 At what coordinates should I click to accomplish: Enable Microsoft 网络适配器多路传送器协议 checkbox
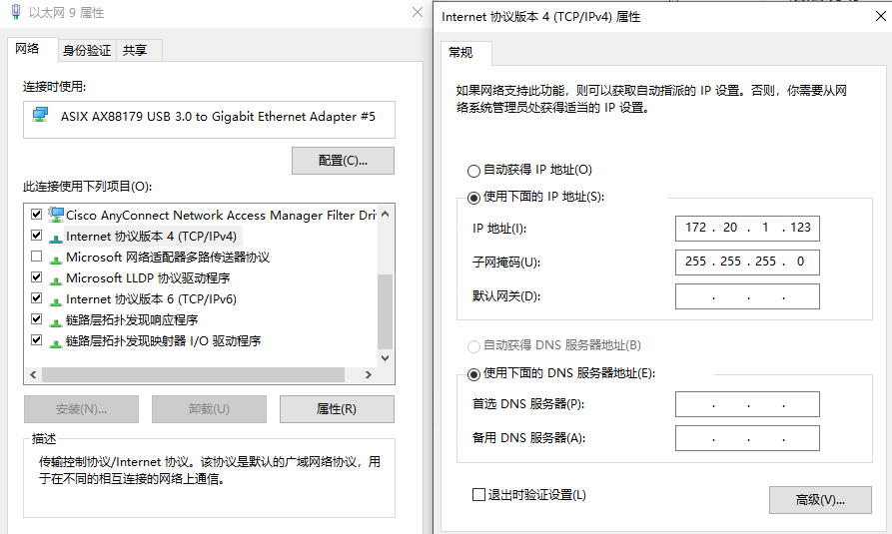pyautogui.click(x=36, y=256)
